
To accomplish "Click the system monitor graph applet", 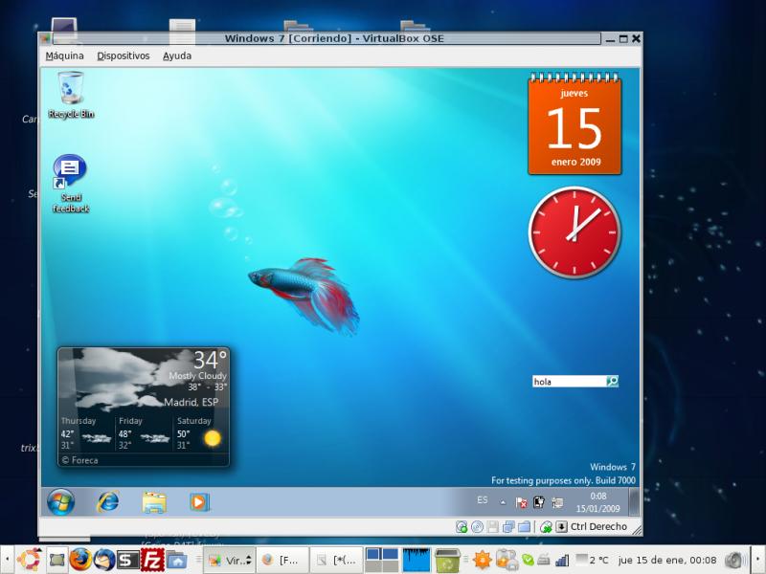I will tap(417, 560).
